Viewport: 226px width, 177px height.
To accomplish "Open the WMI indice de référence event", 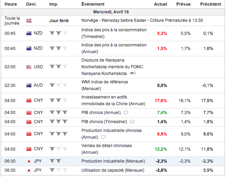I will [x=104, y=82].
